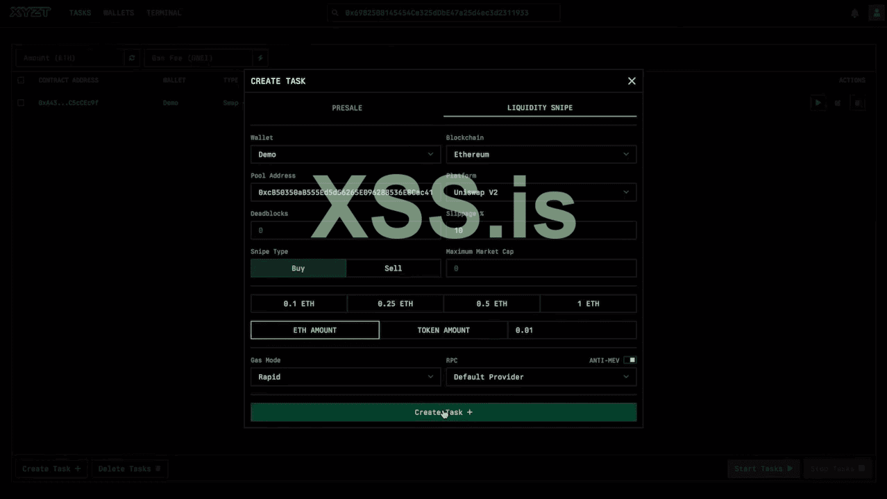This screenshot has height=499, width=887.
Task: Click Create Task + in bottom bar
Action: click(51, 469)
